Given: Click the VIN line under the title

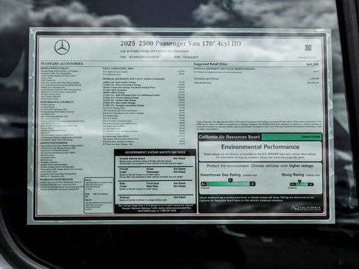Looking at the screenshot, I should pos(140,57).
